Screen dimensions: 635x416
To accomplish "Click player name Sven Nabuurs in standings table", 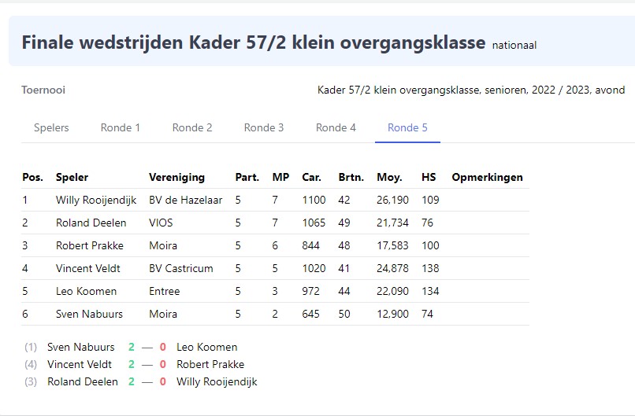I will coord(89,314).
